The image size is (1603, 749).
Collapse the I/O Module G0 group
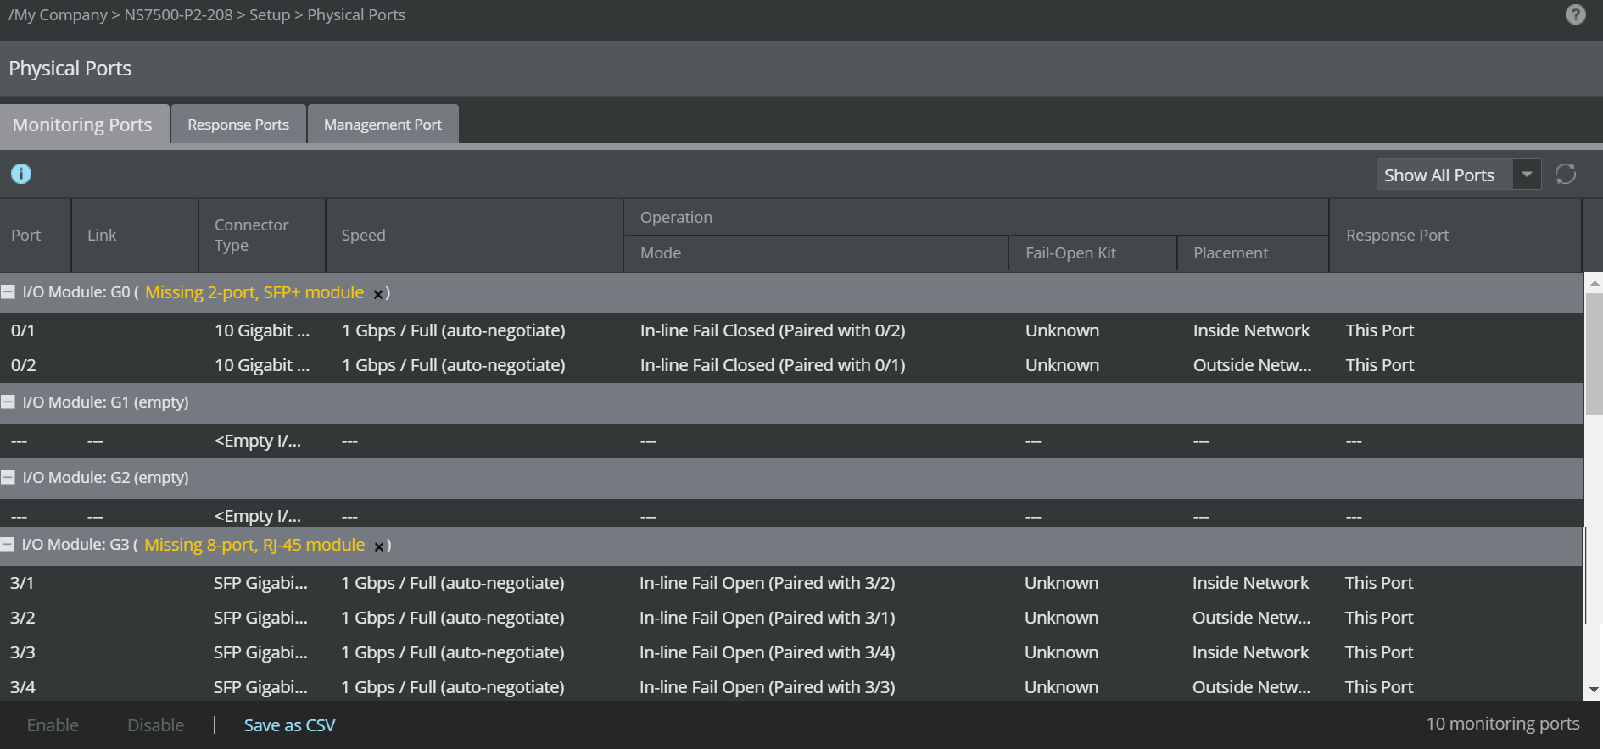click(8, 291)
